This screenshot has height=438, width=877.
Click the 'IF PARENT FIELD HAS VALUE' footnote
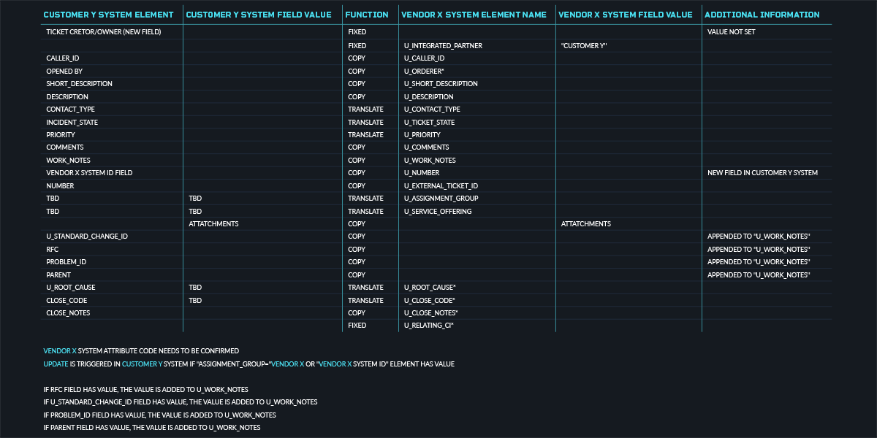152,428
